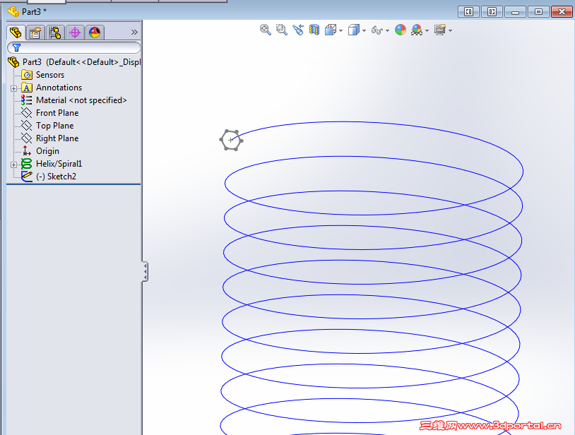Switch to the ConfigurationManager tab
Image resolution: width=575 pixels, height=435 pixels.
tap(55, 32)
